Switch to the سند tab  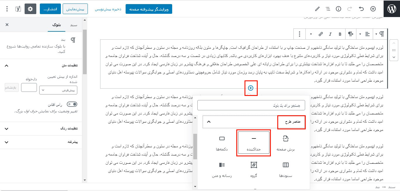tap(73, 25)
